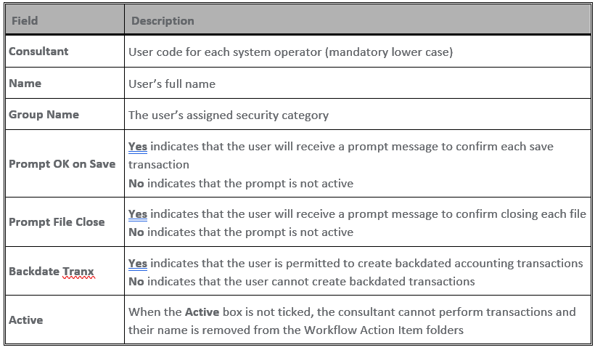Click the "Prompt OK on Save" field label
The width and height of the screenshot is (595, 350).
[62, 164]
